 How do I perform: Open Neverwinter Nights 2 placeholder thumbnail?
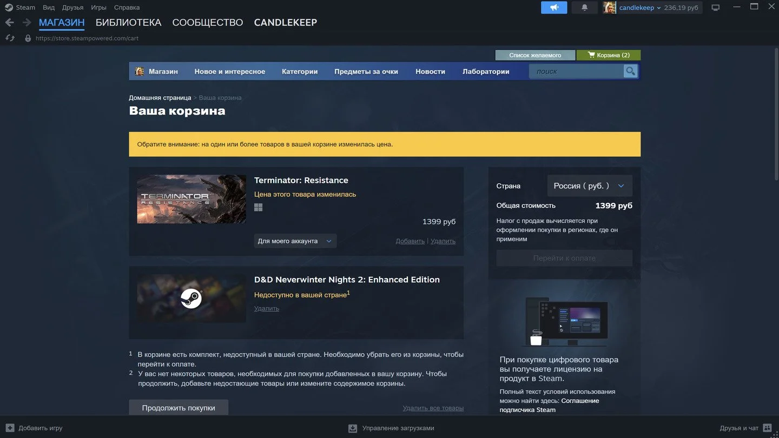point(192,298)
